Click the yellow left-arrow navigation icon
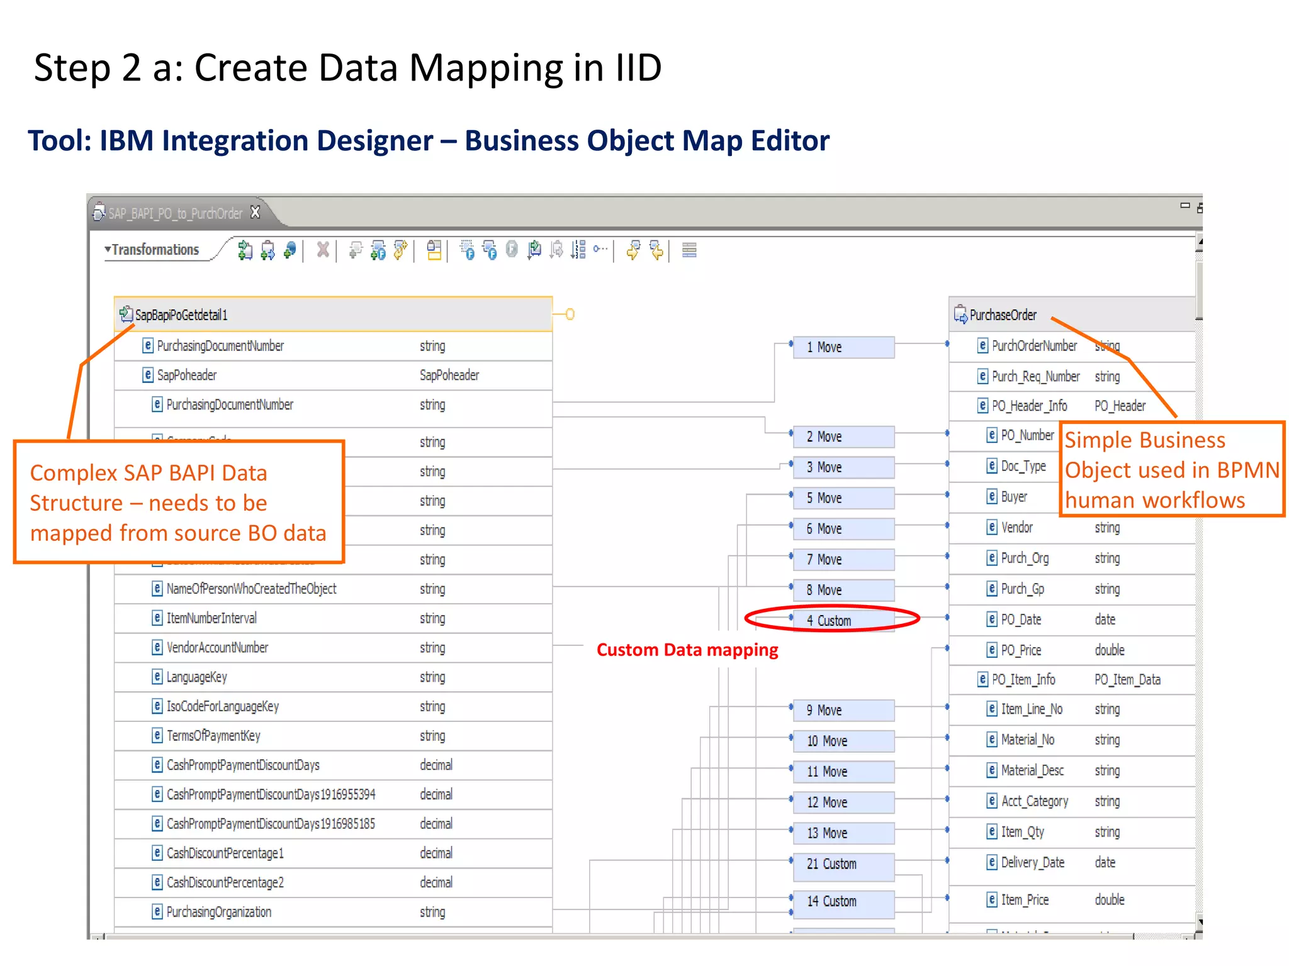 pos(656,250)
